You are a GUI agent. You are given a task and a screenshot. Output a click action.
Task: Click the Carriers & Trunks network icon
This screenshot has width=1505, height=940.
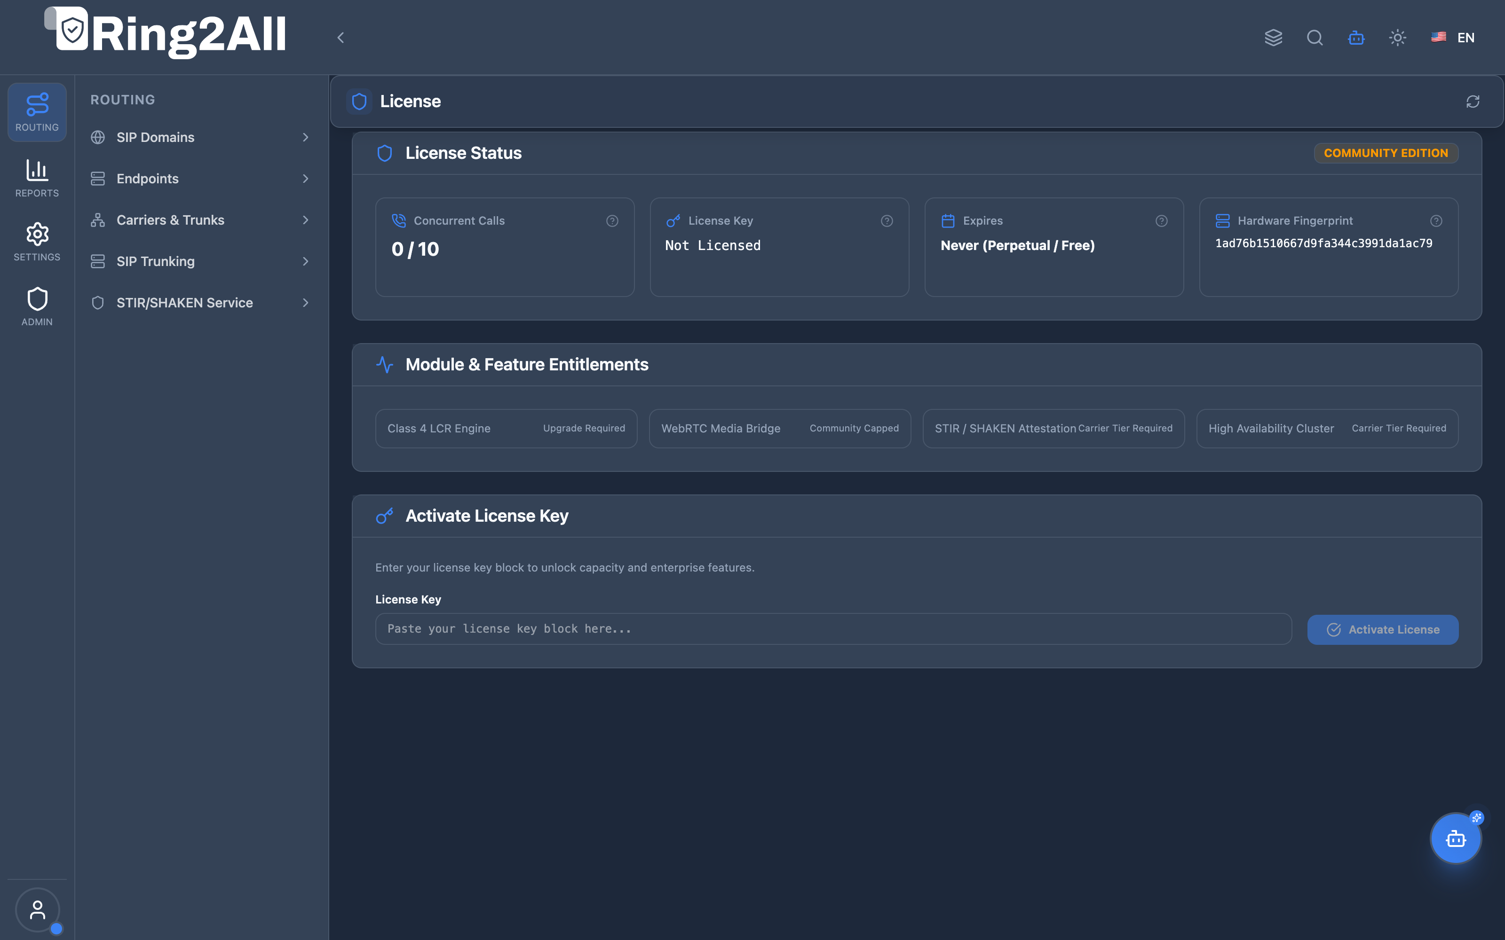(x=98, y=220)
